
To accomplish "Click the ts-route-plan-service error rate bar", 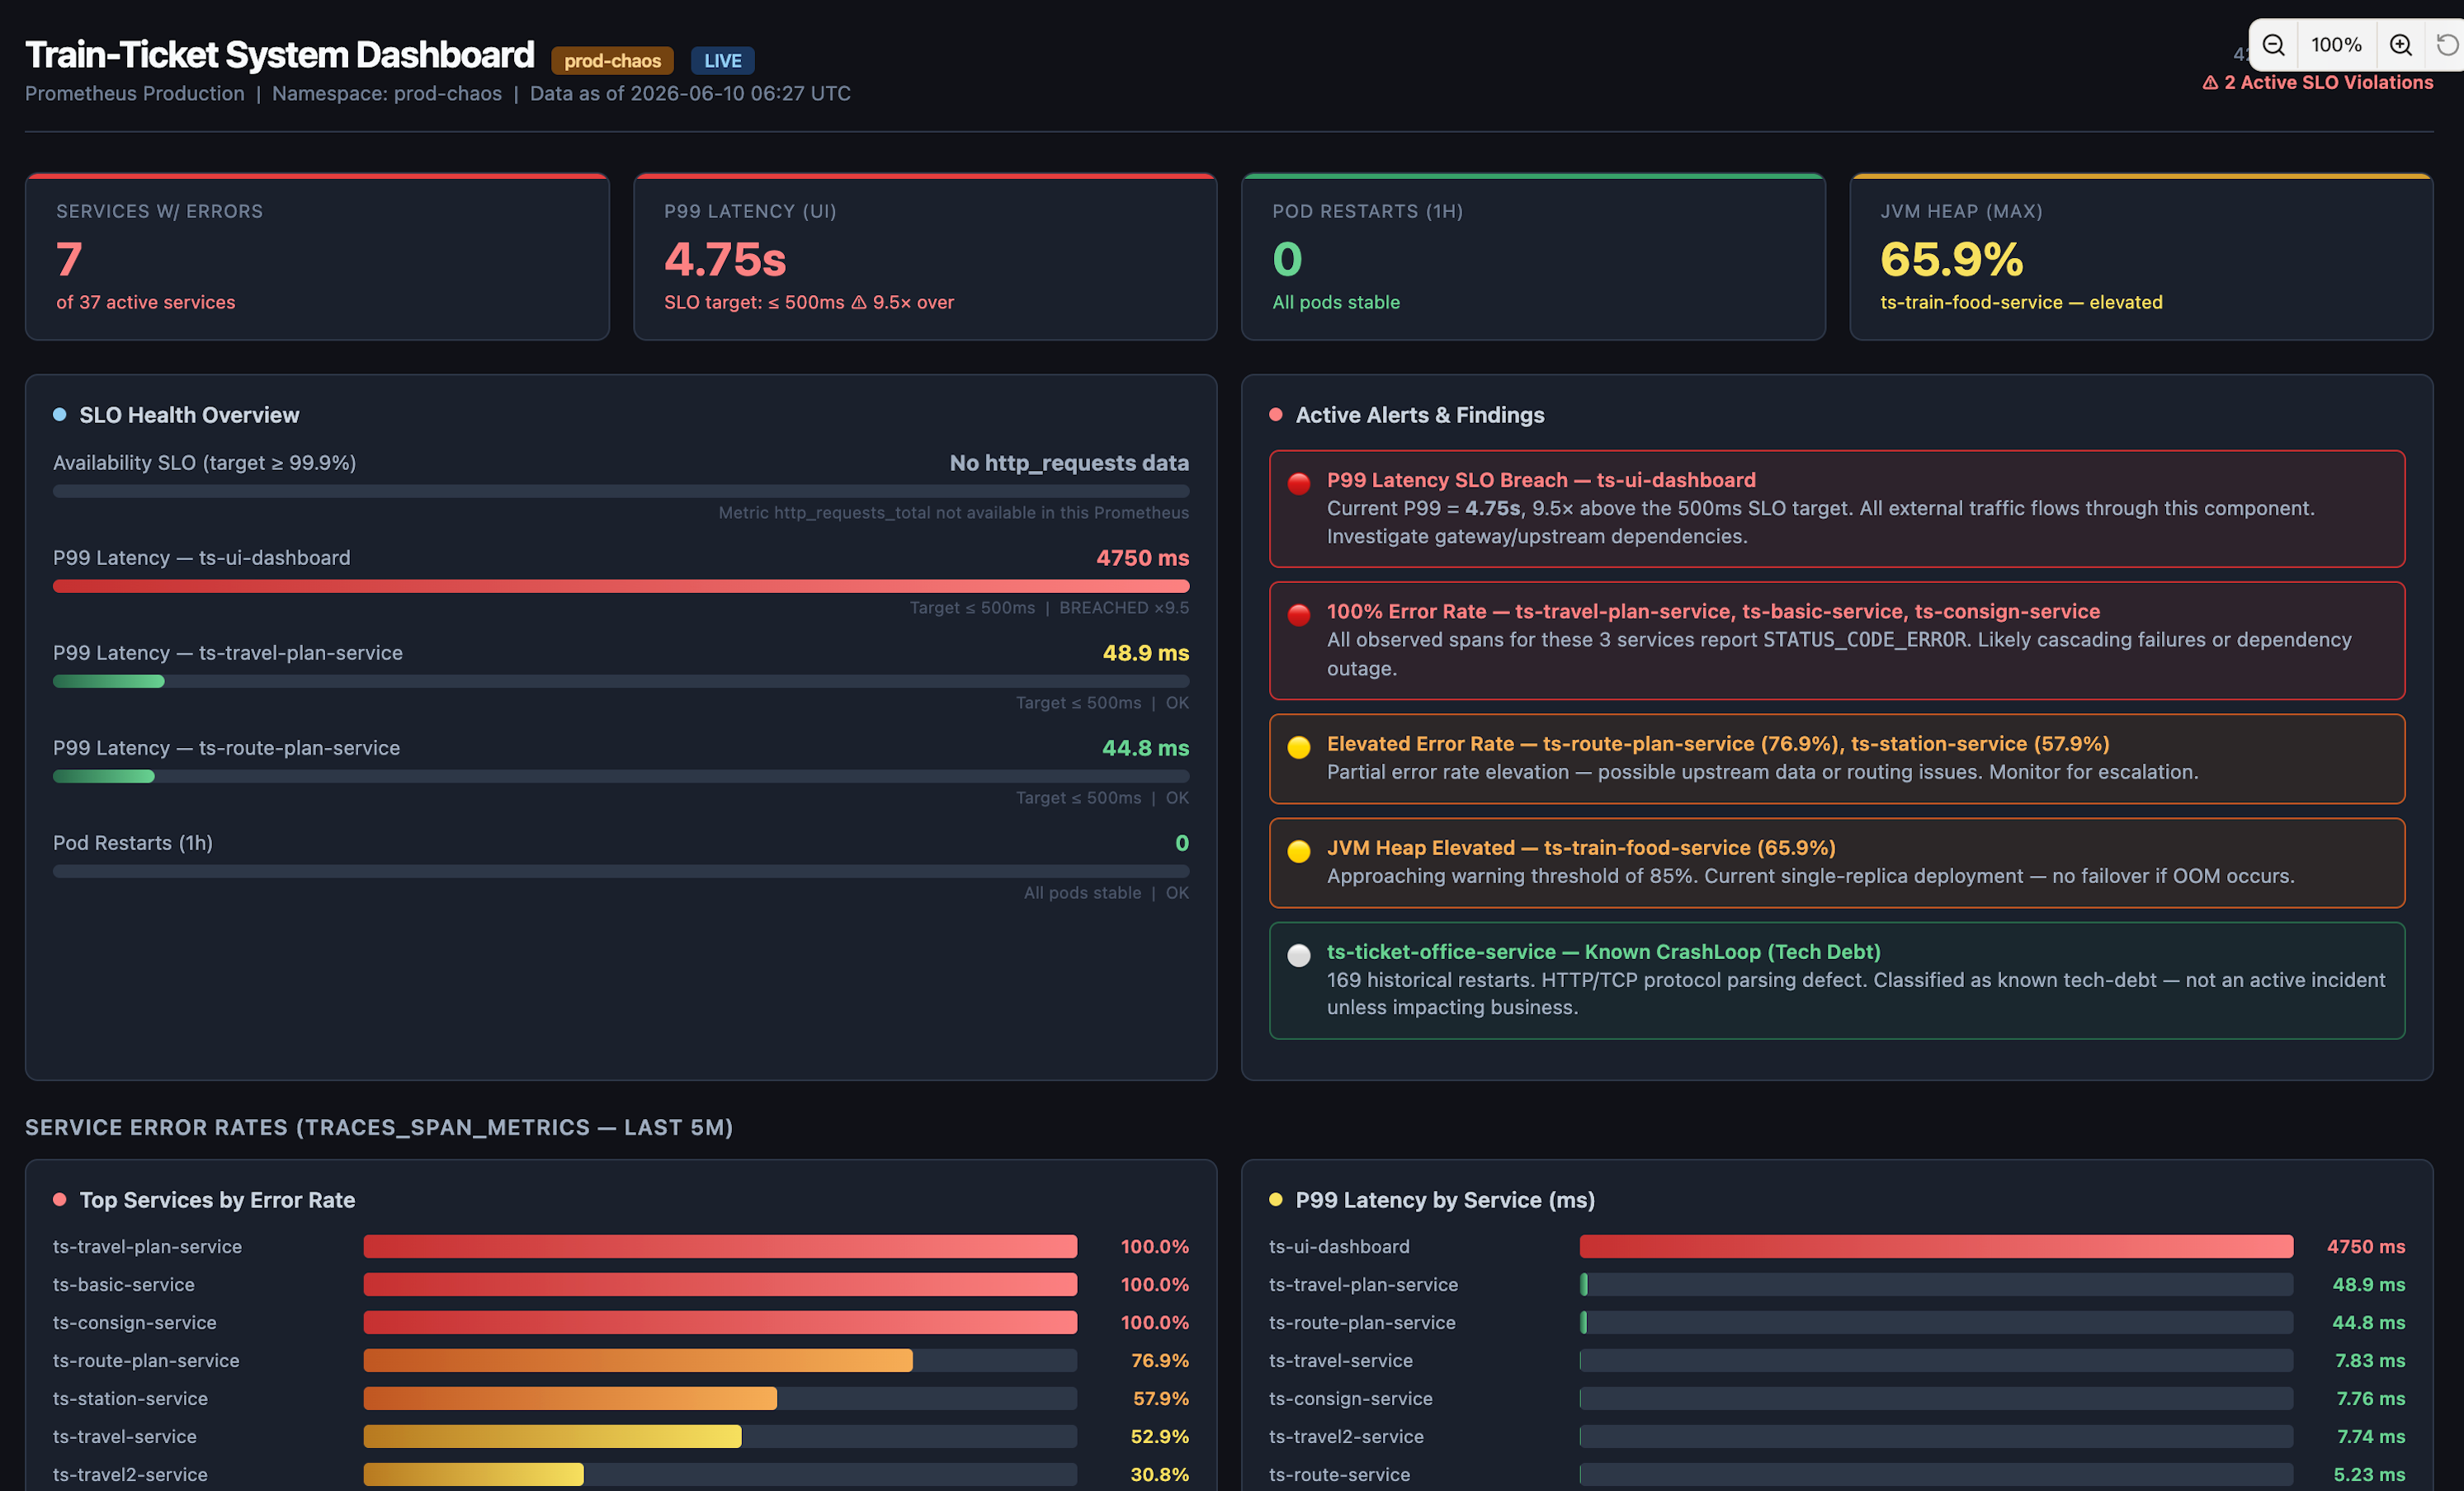I will click(720, 1360).
